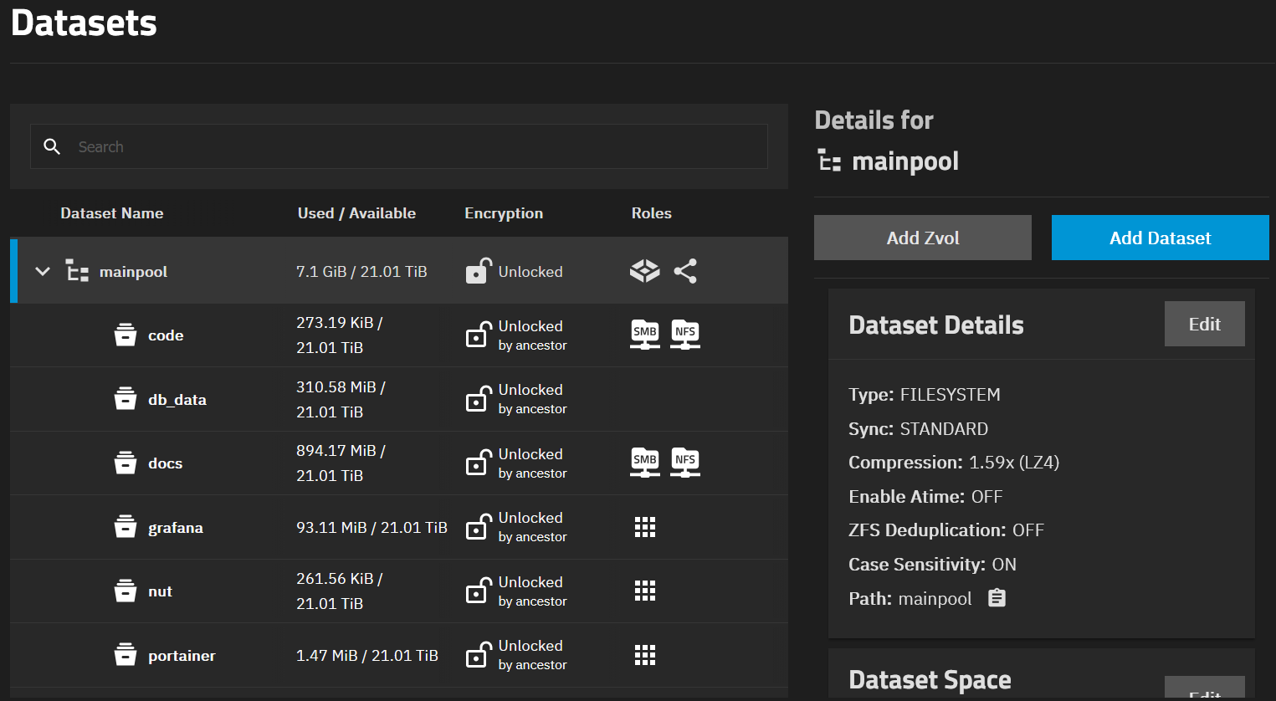Collapse the mainpool dataset tree

click(x=43, y=271)
